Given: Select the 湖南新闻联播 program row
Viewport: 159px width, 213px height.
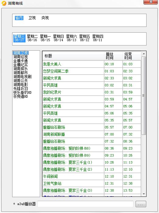Looking at the screenshot, I should 92,134.
